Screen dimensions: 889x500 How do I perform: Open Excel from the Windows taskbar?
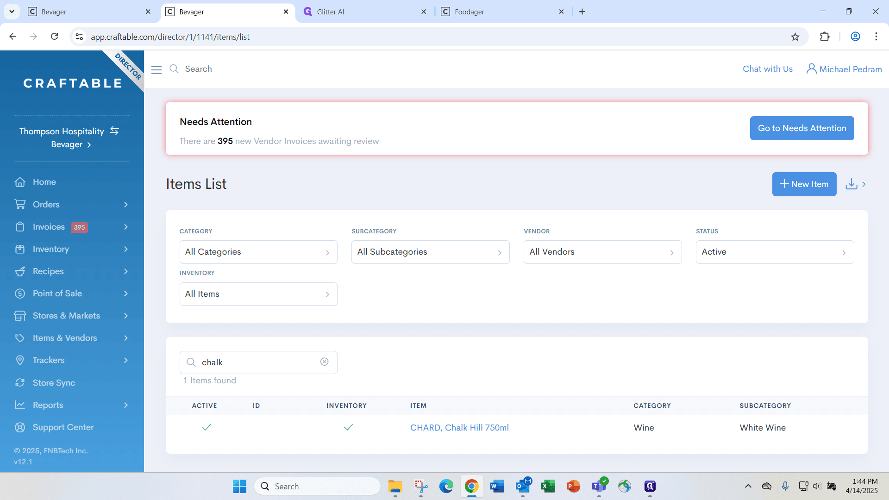pos(548,486)
